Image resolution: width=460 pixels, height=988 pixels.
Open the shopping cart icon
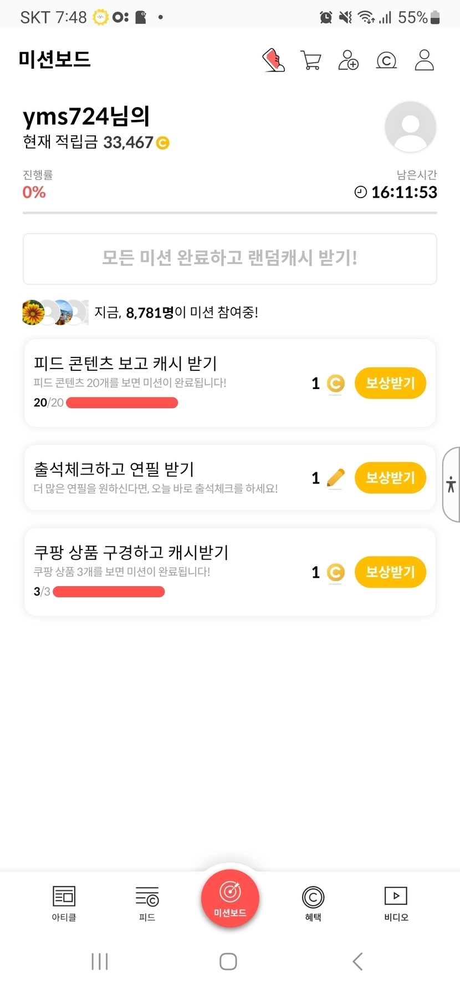click(x=311, y=60)
